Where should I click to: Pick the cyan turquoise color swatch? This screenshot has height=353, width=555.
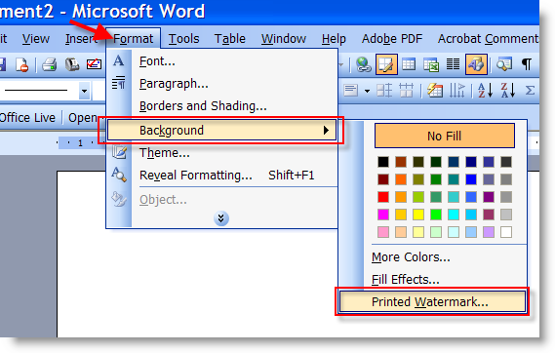454,215
